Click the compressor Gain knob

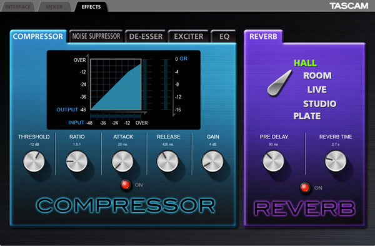point(212,161)
